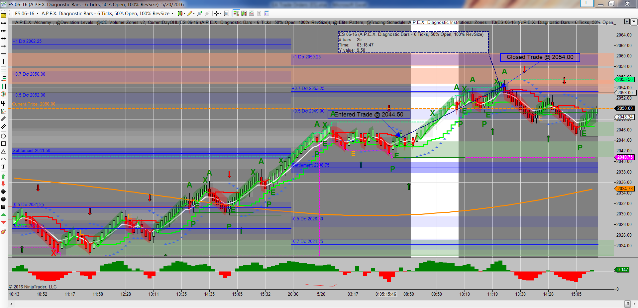The height and width of the screenshot is (308, 638).
Task: Click the Zoom In toolbar icon
Action: 200,13
